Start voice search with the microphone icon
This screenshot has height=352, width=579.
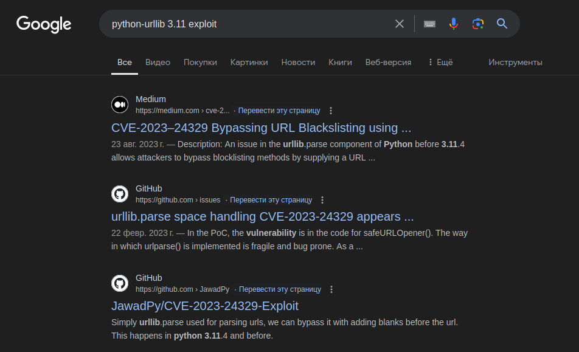(454, 24)
